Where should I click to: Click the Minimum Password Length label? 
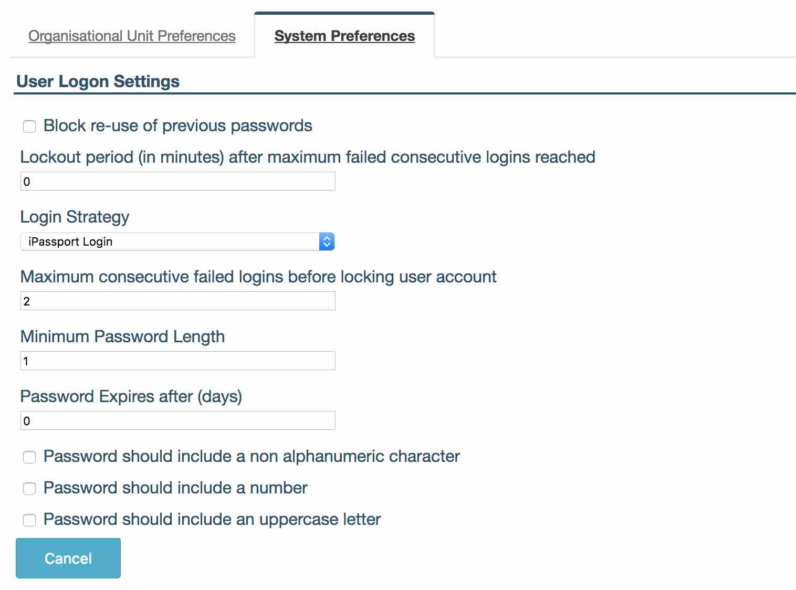[122, 336]
